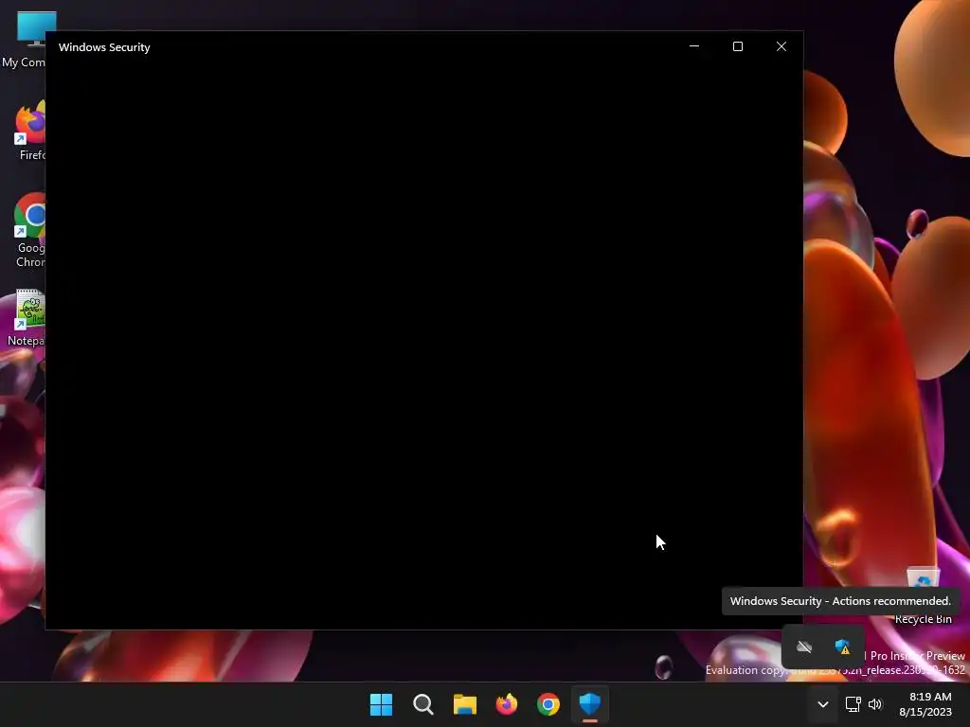Open the volume speaker icon
The height and width of the screenshot is (727, 970).
874,704
